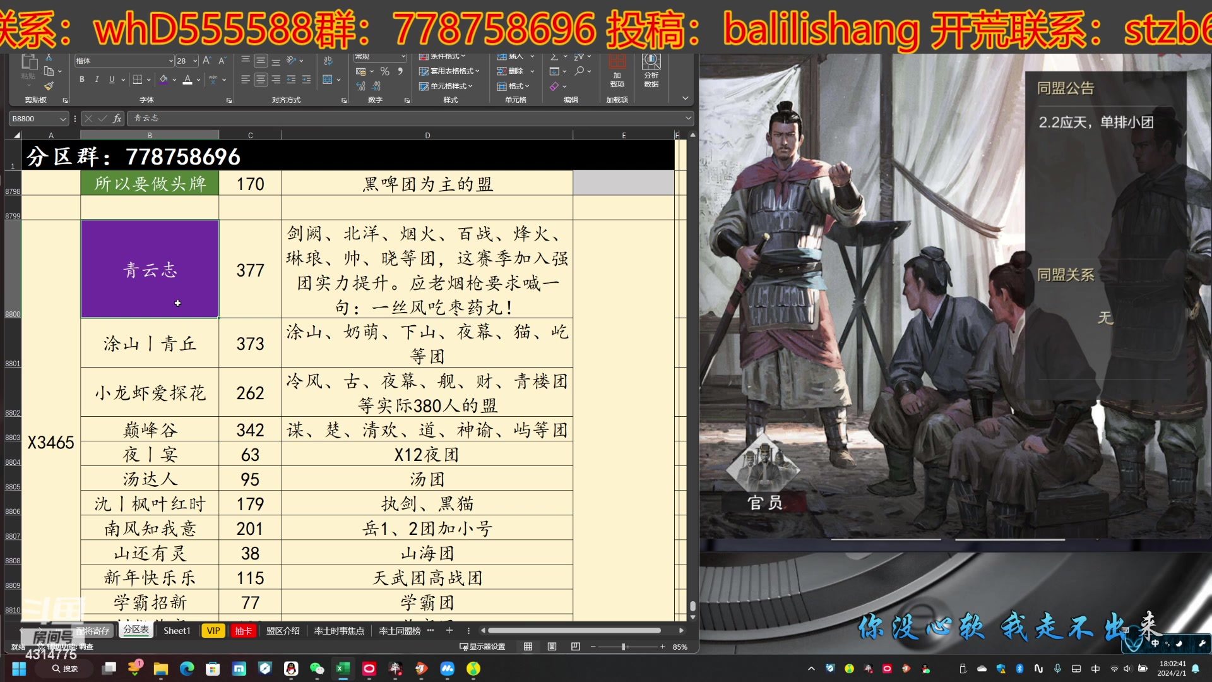This screenshot has height=682, width=1212.
Task: Click the Paste clipboard icon
Action: click(29, 62)
